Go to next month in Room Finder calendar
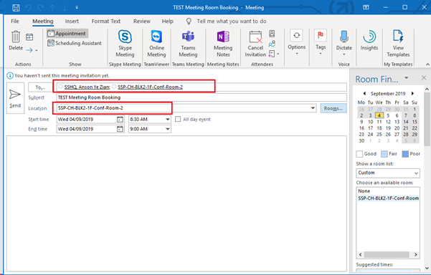Image resolution: width=431 pixels, height=275 pixels. click(x=412, y=94)
